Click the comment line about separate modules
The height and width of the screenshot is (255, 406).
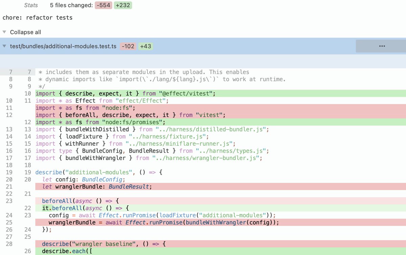[221, 72]
